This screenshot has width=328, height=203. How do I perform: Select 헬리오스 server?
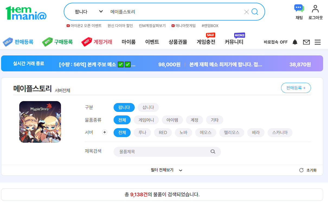232,133
